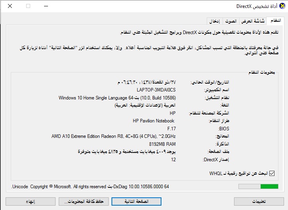Click the إنهاء (Exit) button
The image size is (288, 210).
pyautogui.click(x=31, y=201)
